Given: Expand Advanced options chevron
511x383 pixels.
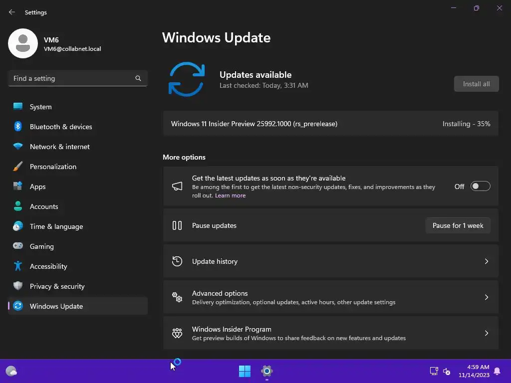Looking at the screenshot, I should [486, 297].
